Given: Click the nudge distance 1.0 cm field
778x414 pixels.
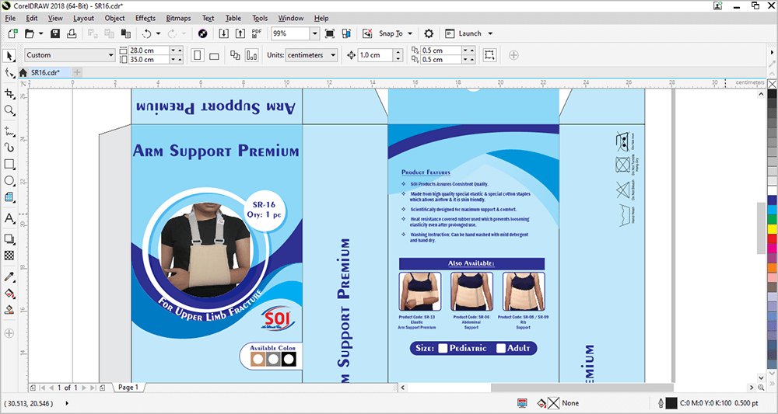Looking at the screenshot, I should pyautogui.click(x=376, y=55).
